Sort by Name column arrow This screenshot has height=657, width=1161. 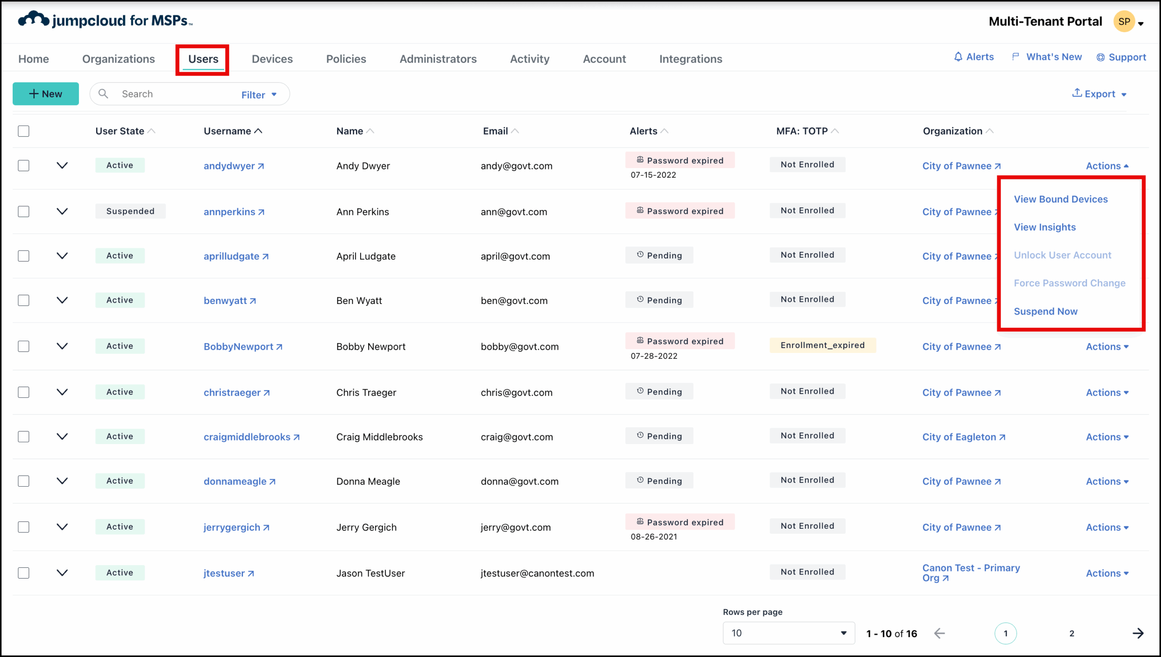click(x=370, y=131)
